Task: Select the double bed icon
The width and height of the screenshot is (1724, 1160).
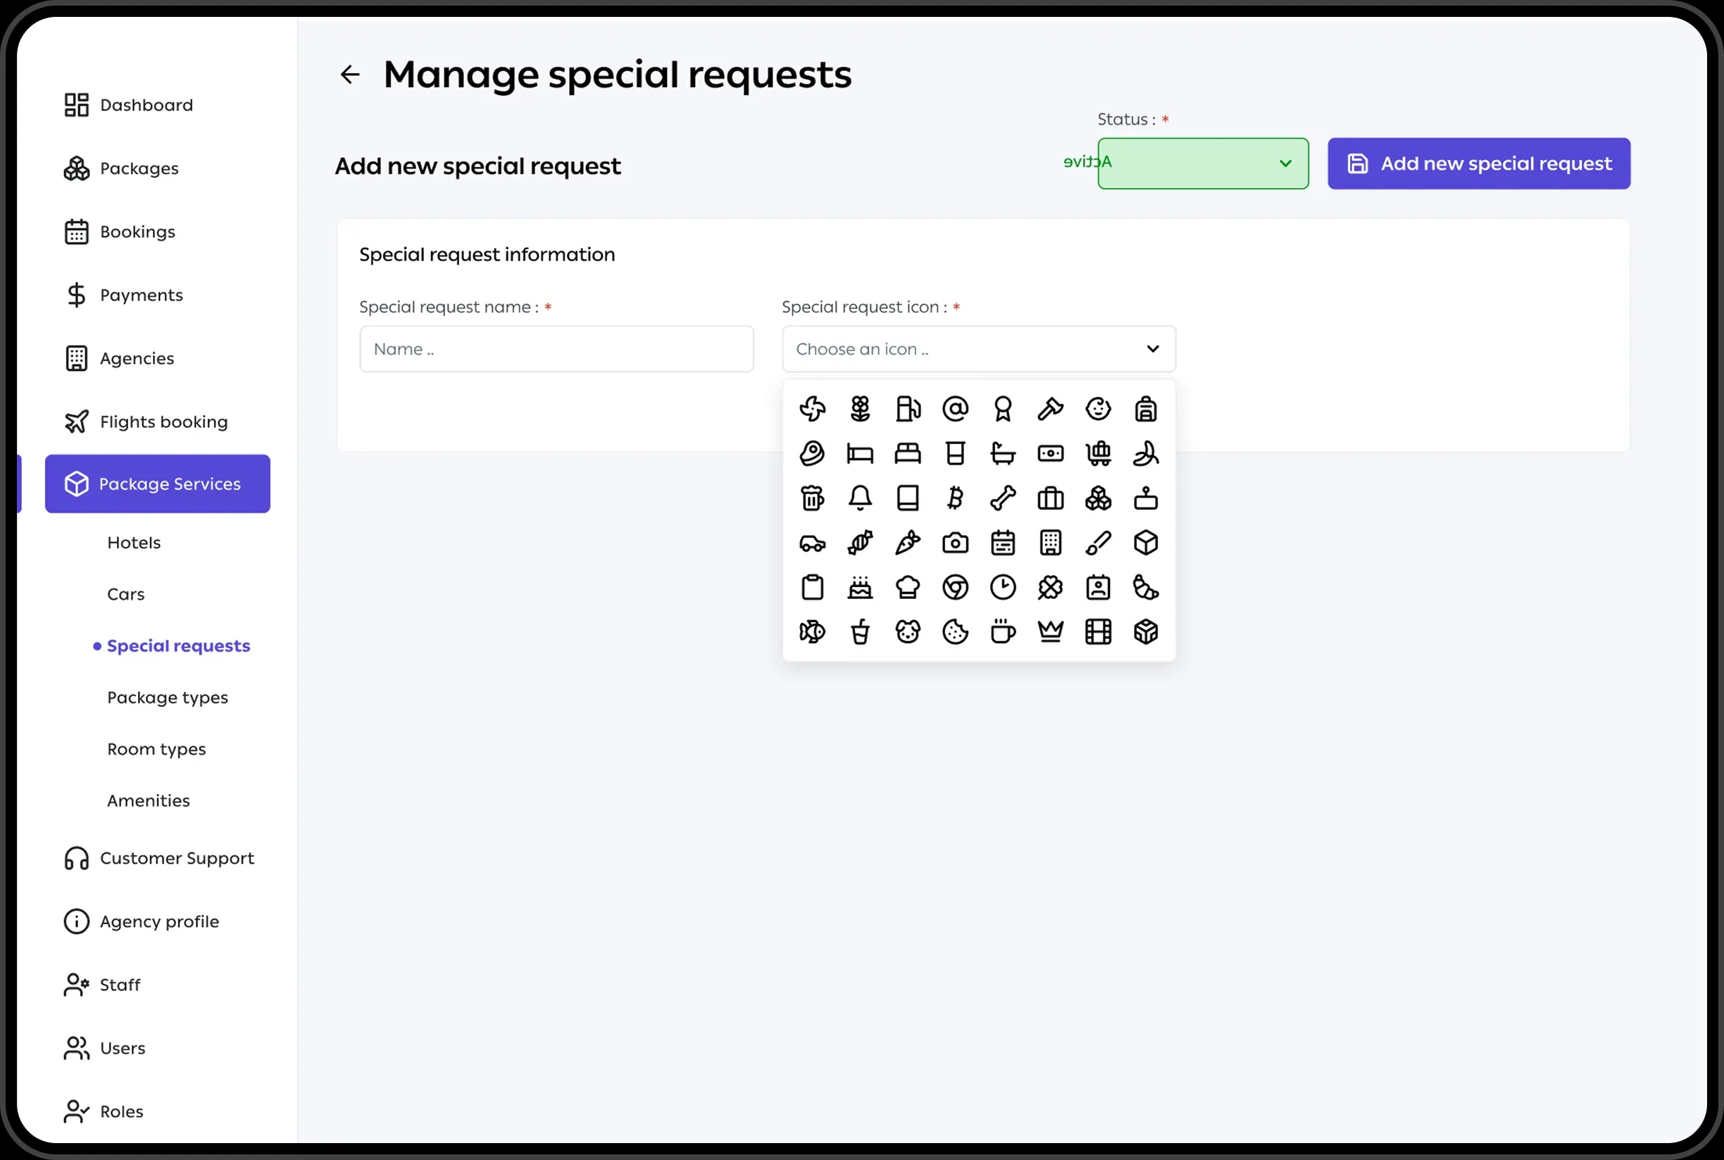Action: [908, 453]
